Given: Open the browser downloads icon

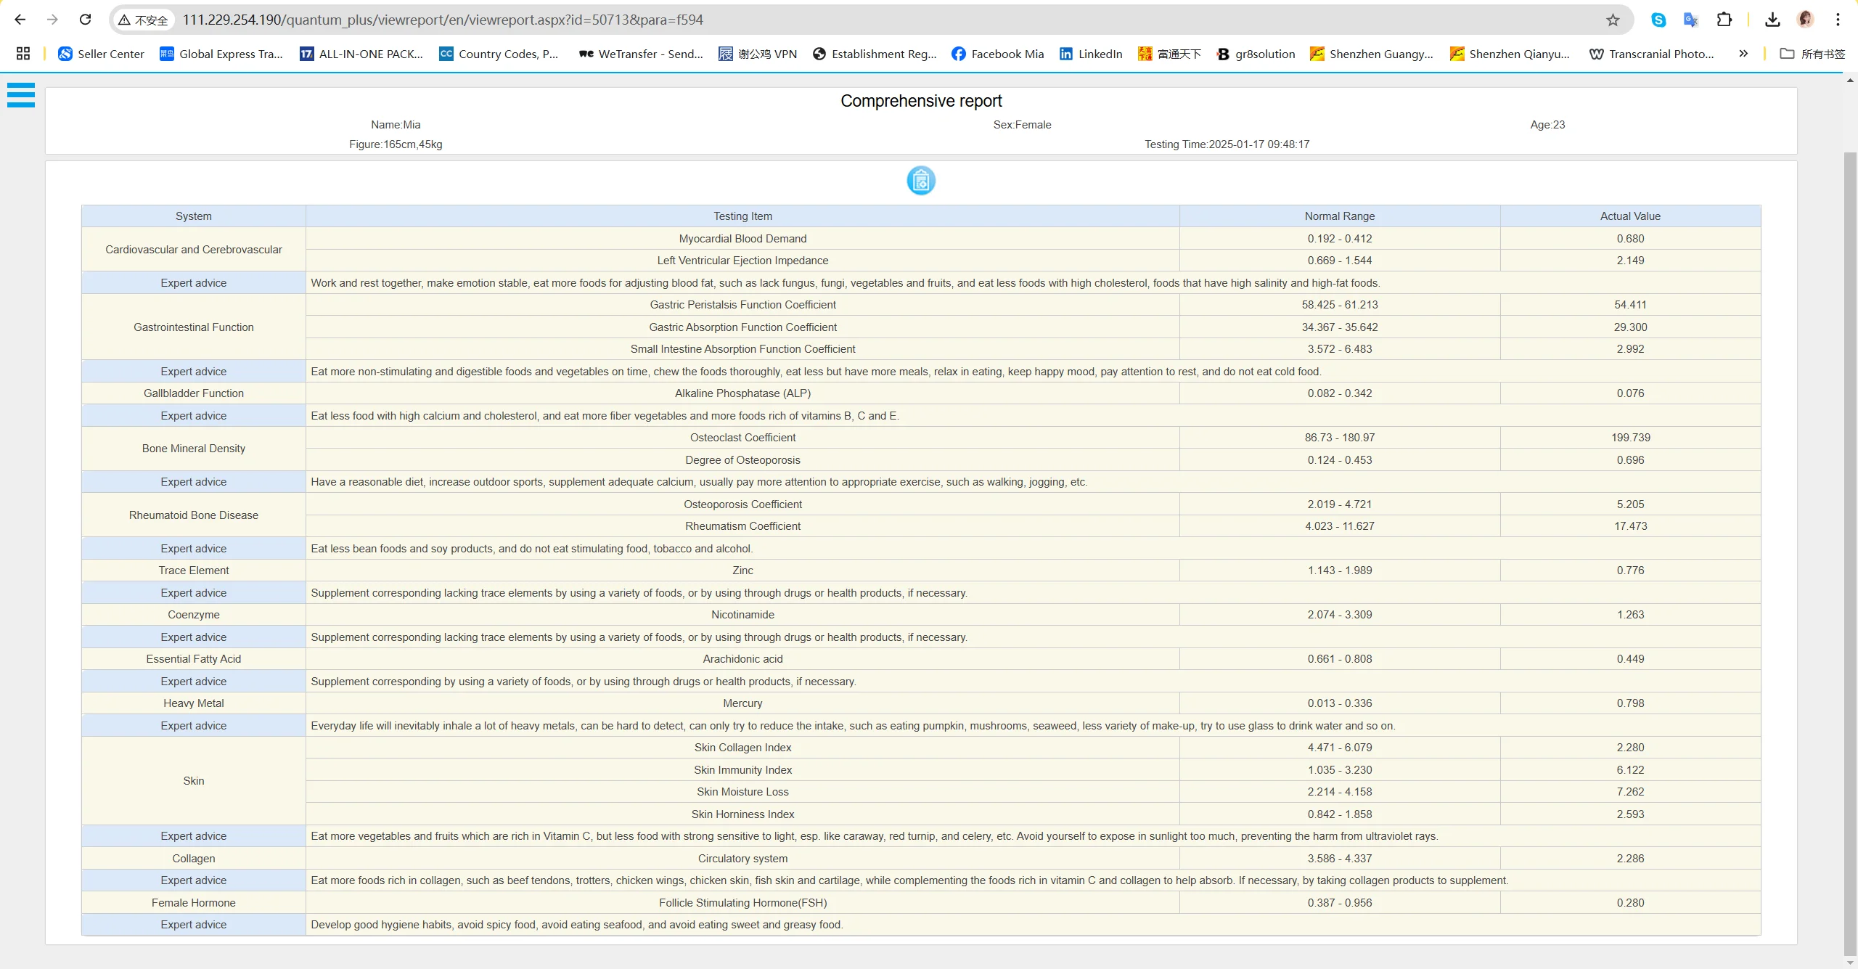Looking at the screenshot, I should point(1772,20).
